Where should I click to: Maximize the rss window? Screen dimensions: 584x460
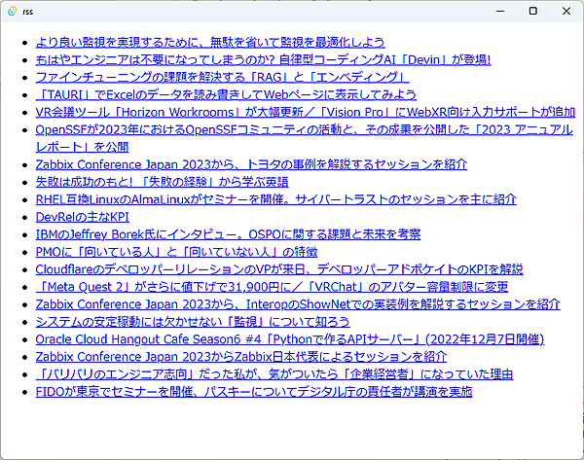click(x=533, y=11)
